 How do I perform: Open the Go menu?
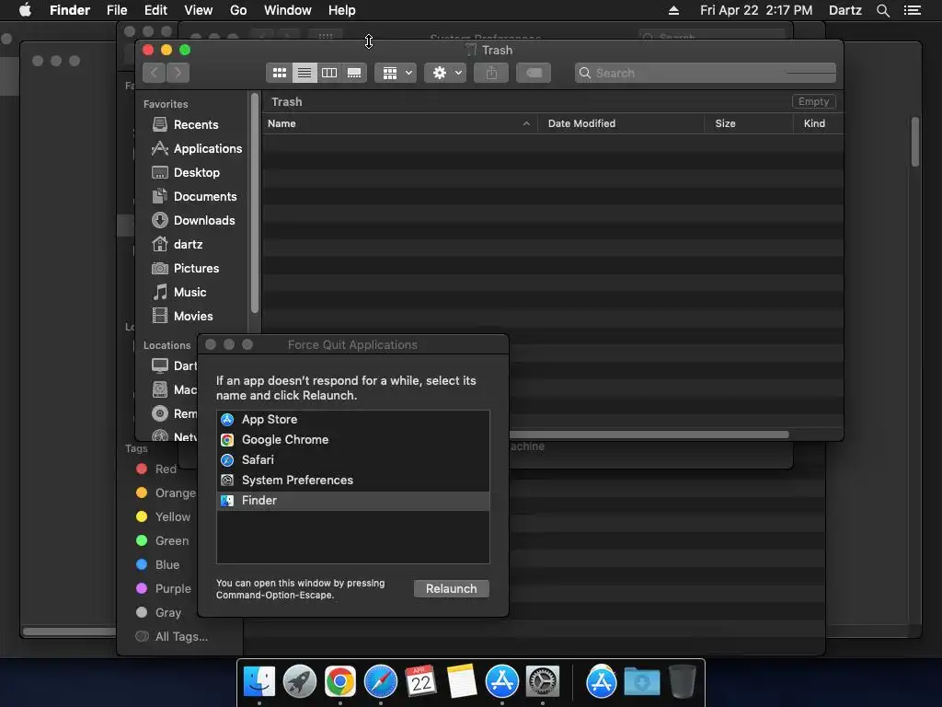(x=238, y=10)
